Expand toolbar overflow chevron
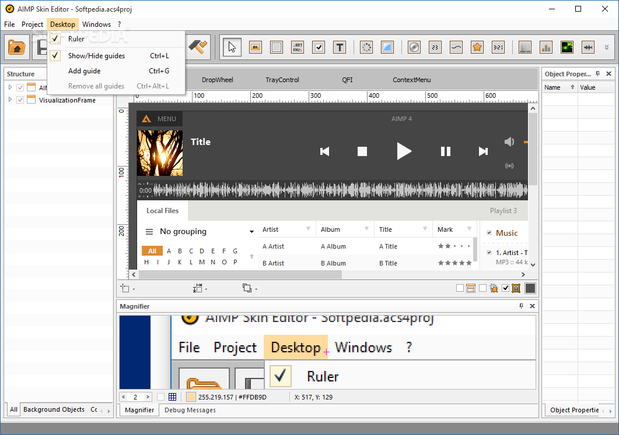619x435 pixels. tap(606, 48)
